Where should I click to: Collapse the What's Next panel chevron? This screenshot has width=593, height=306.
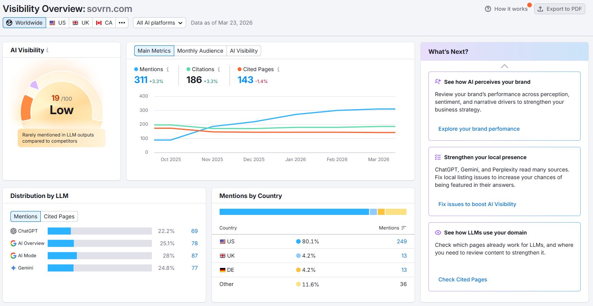[505, 66]
